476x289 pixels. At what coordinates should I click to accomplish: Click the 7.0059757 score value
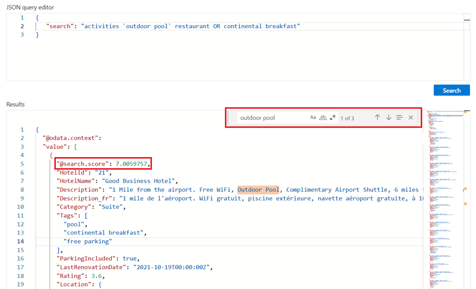pyautogui.click(x=131, y=164)
